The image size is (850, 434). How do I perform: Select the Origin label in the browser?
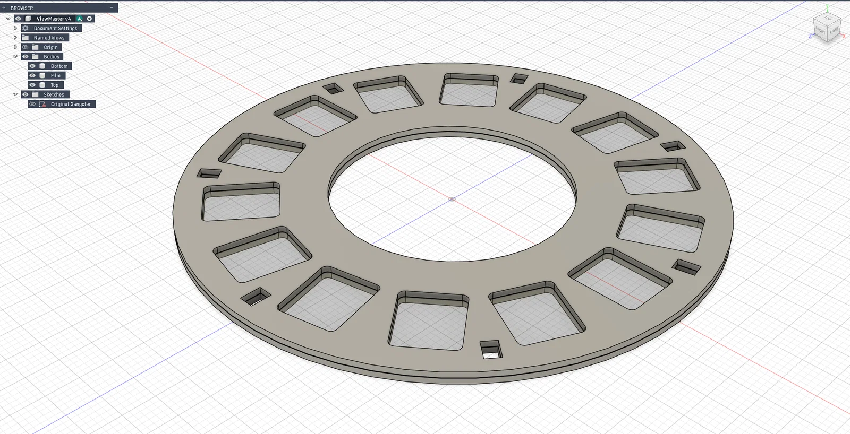[51, 47]
